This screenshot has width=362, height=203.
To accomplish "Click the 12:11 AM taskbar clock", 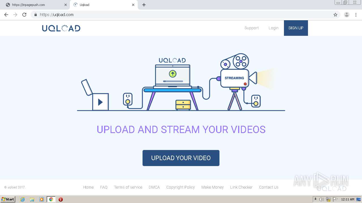I will point(348,199).
